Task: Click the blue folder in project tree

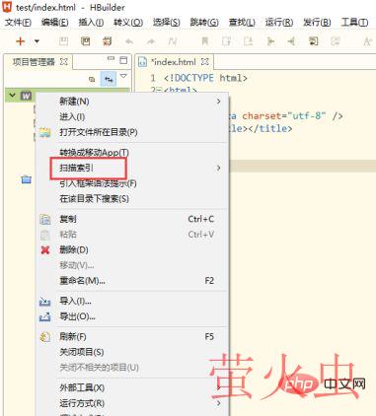Action: pyautogui.click(x=27, y=179)
